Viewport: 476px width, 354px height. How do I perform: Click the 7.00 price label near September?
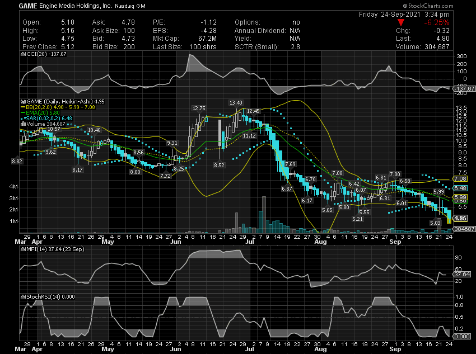click(395, 174)
